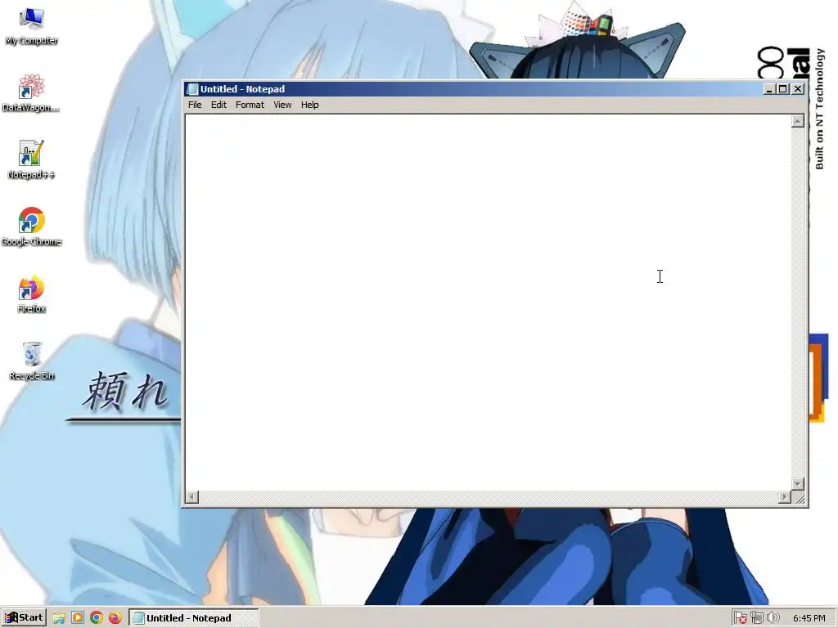Open the Edit menu in Notepad
The width and height of the screenshot is (838, 628).
click(x=219, y=105)
